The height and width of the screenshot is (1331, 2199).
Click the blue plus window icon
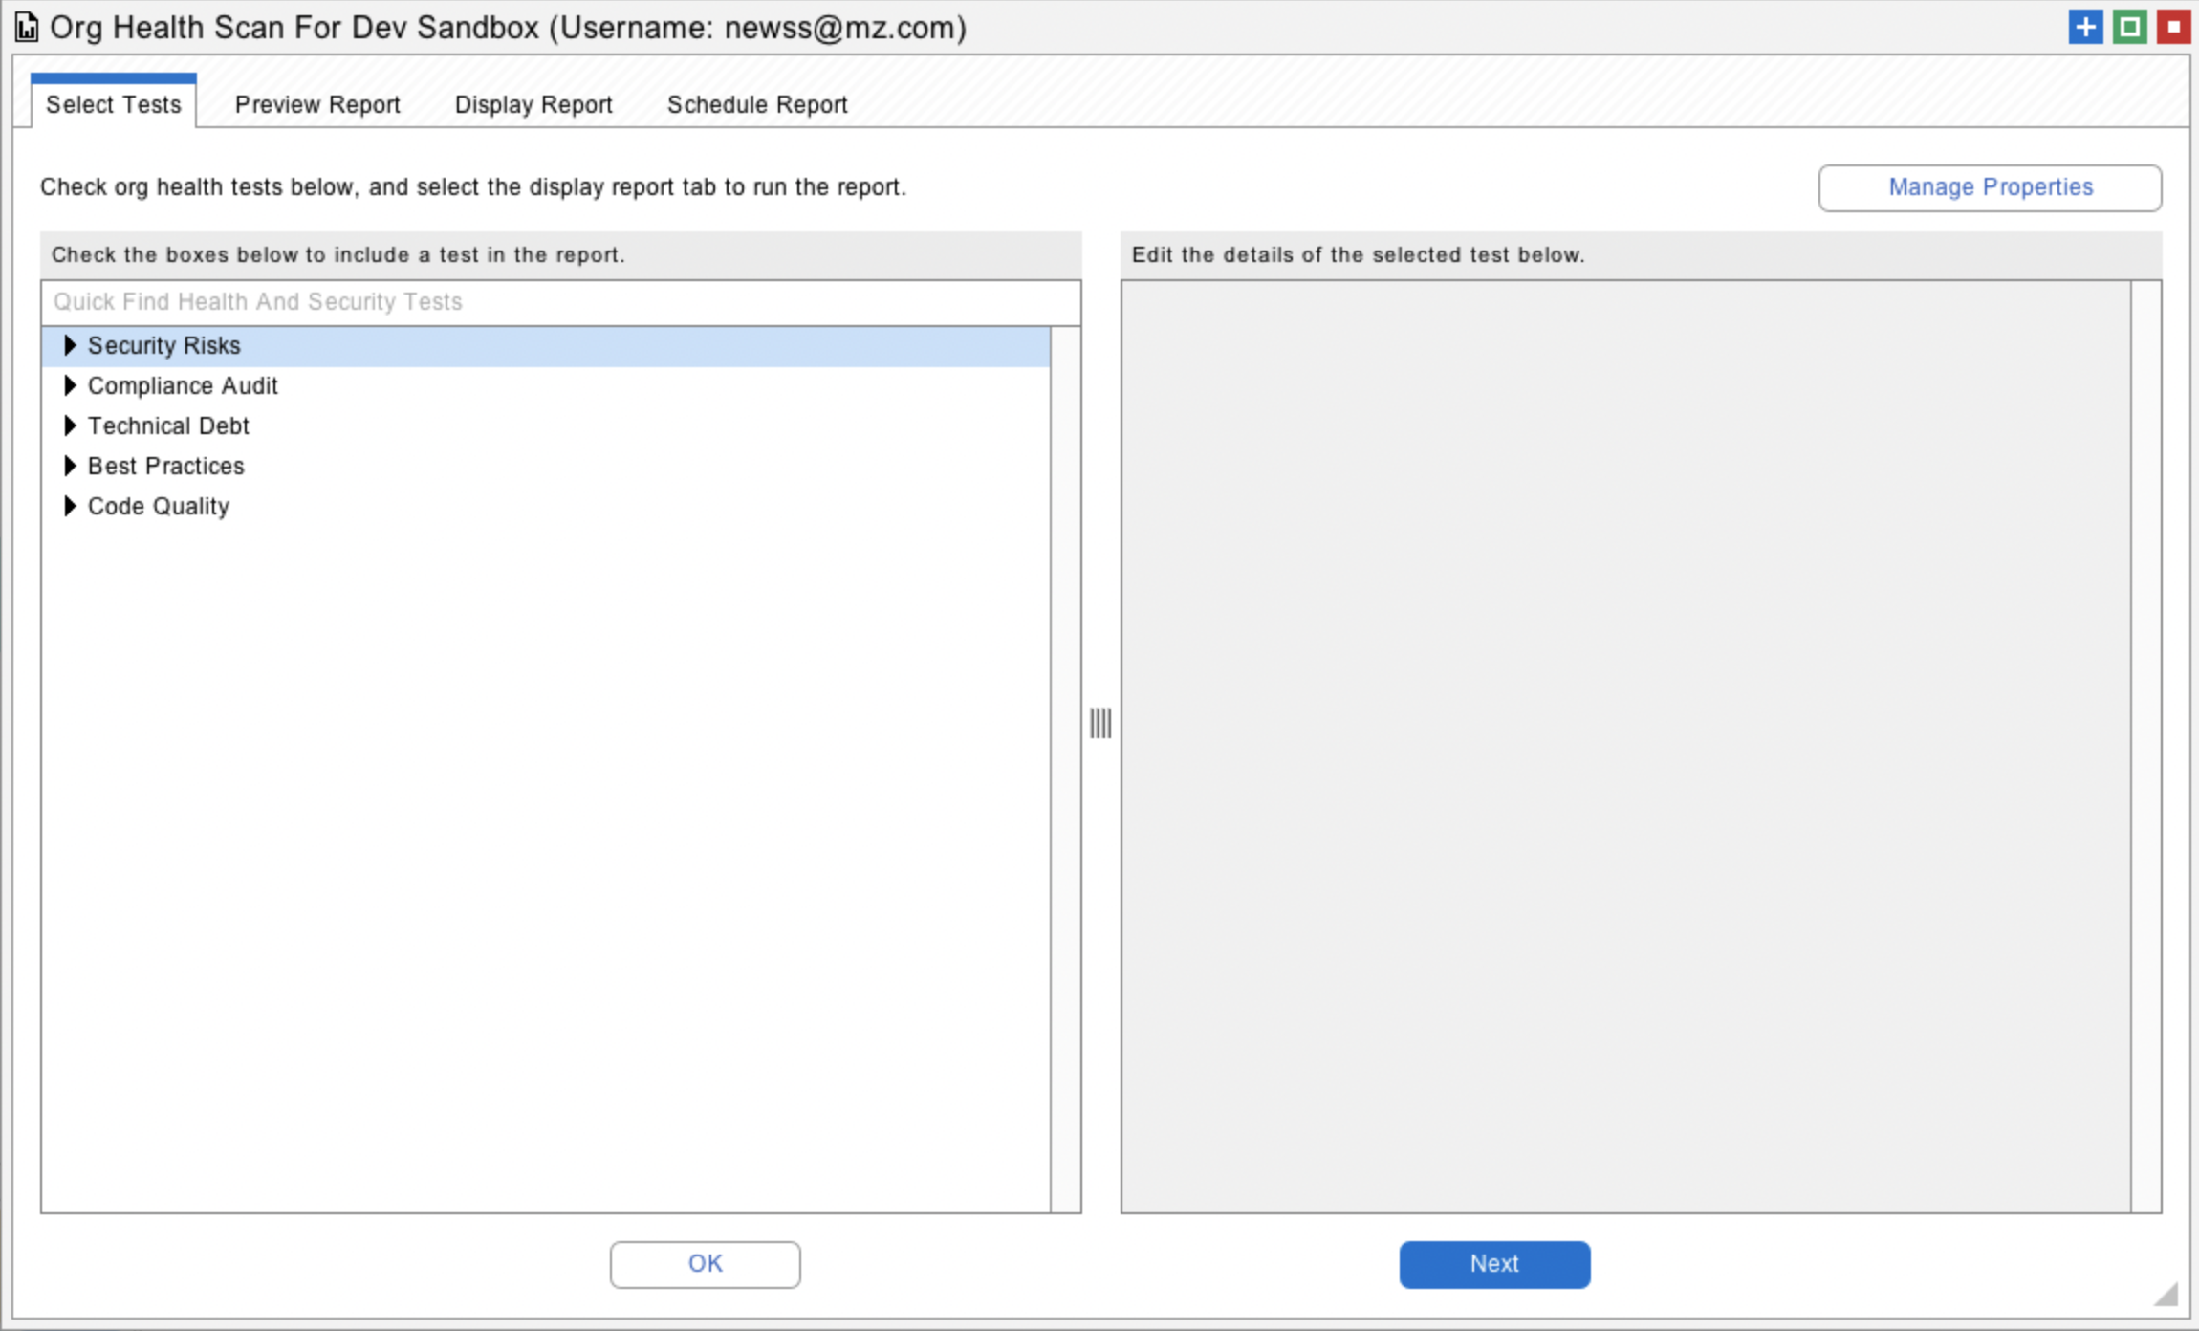tap(2085, 27)
